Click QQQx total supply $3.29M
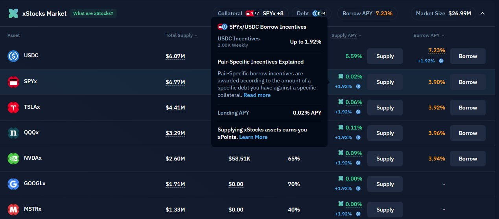This screenshot has height=219, width=499. pos(175,133)
